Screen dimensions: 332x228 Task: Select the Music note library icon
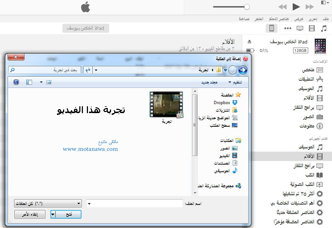tap(324, 28)
